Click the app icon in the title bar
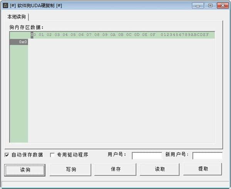This screenshot has height=189, width=231. point(5,5)
